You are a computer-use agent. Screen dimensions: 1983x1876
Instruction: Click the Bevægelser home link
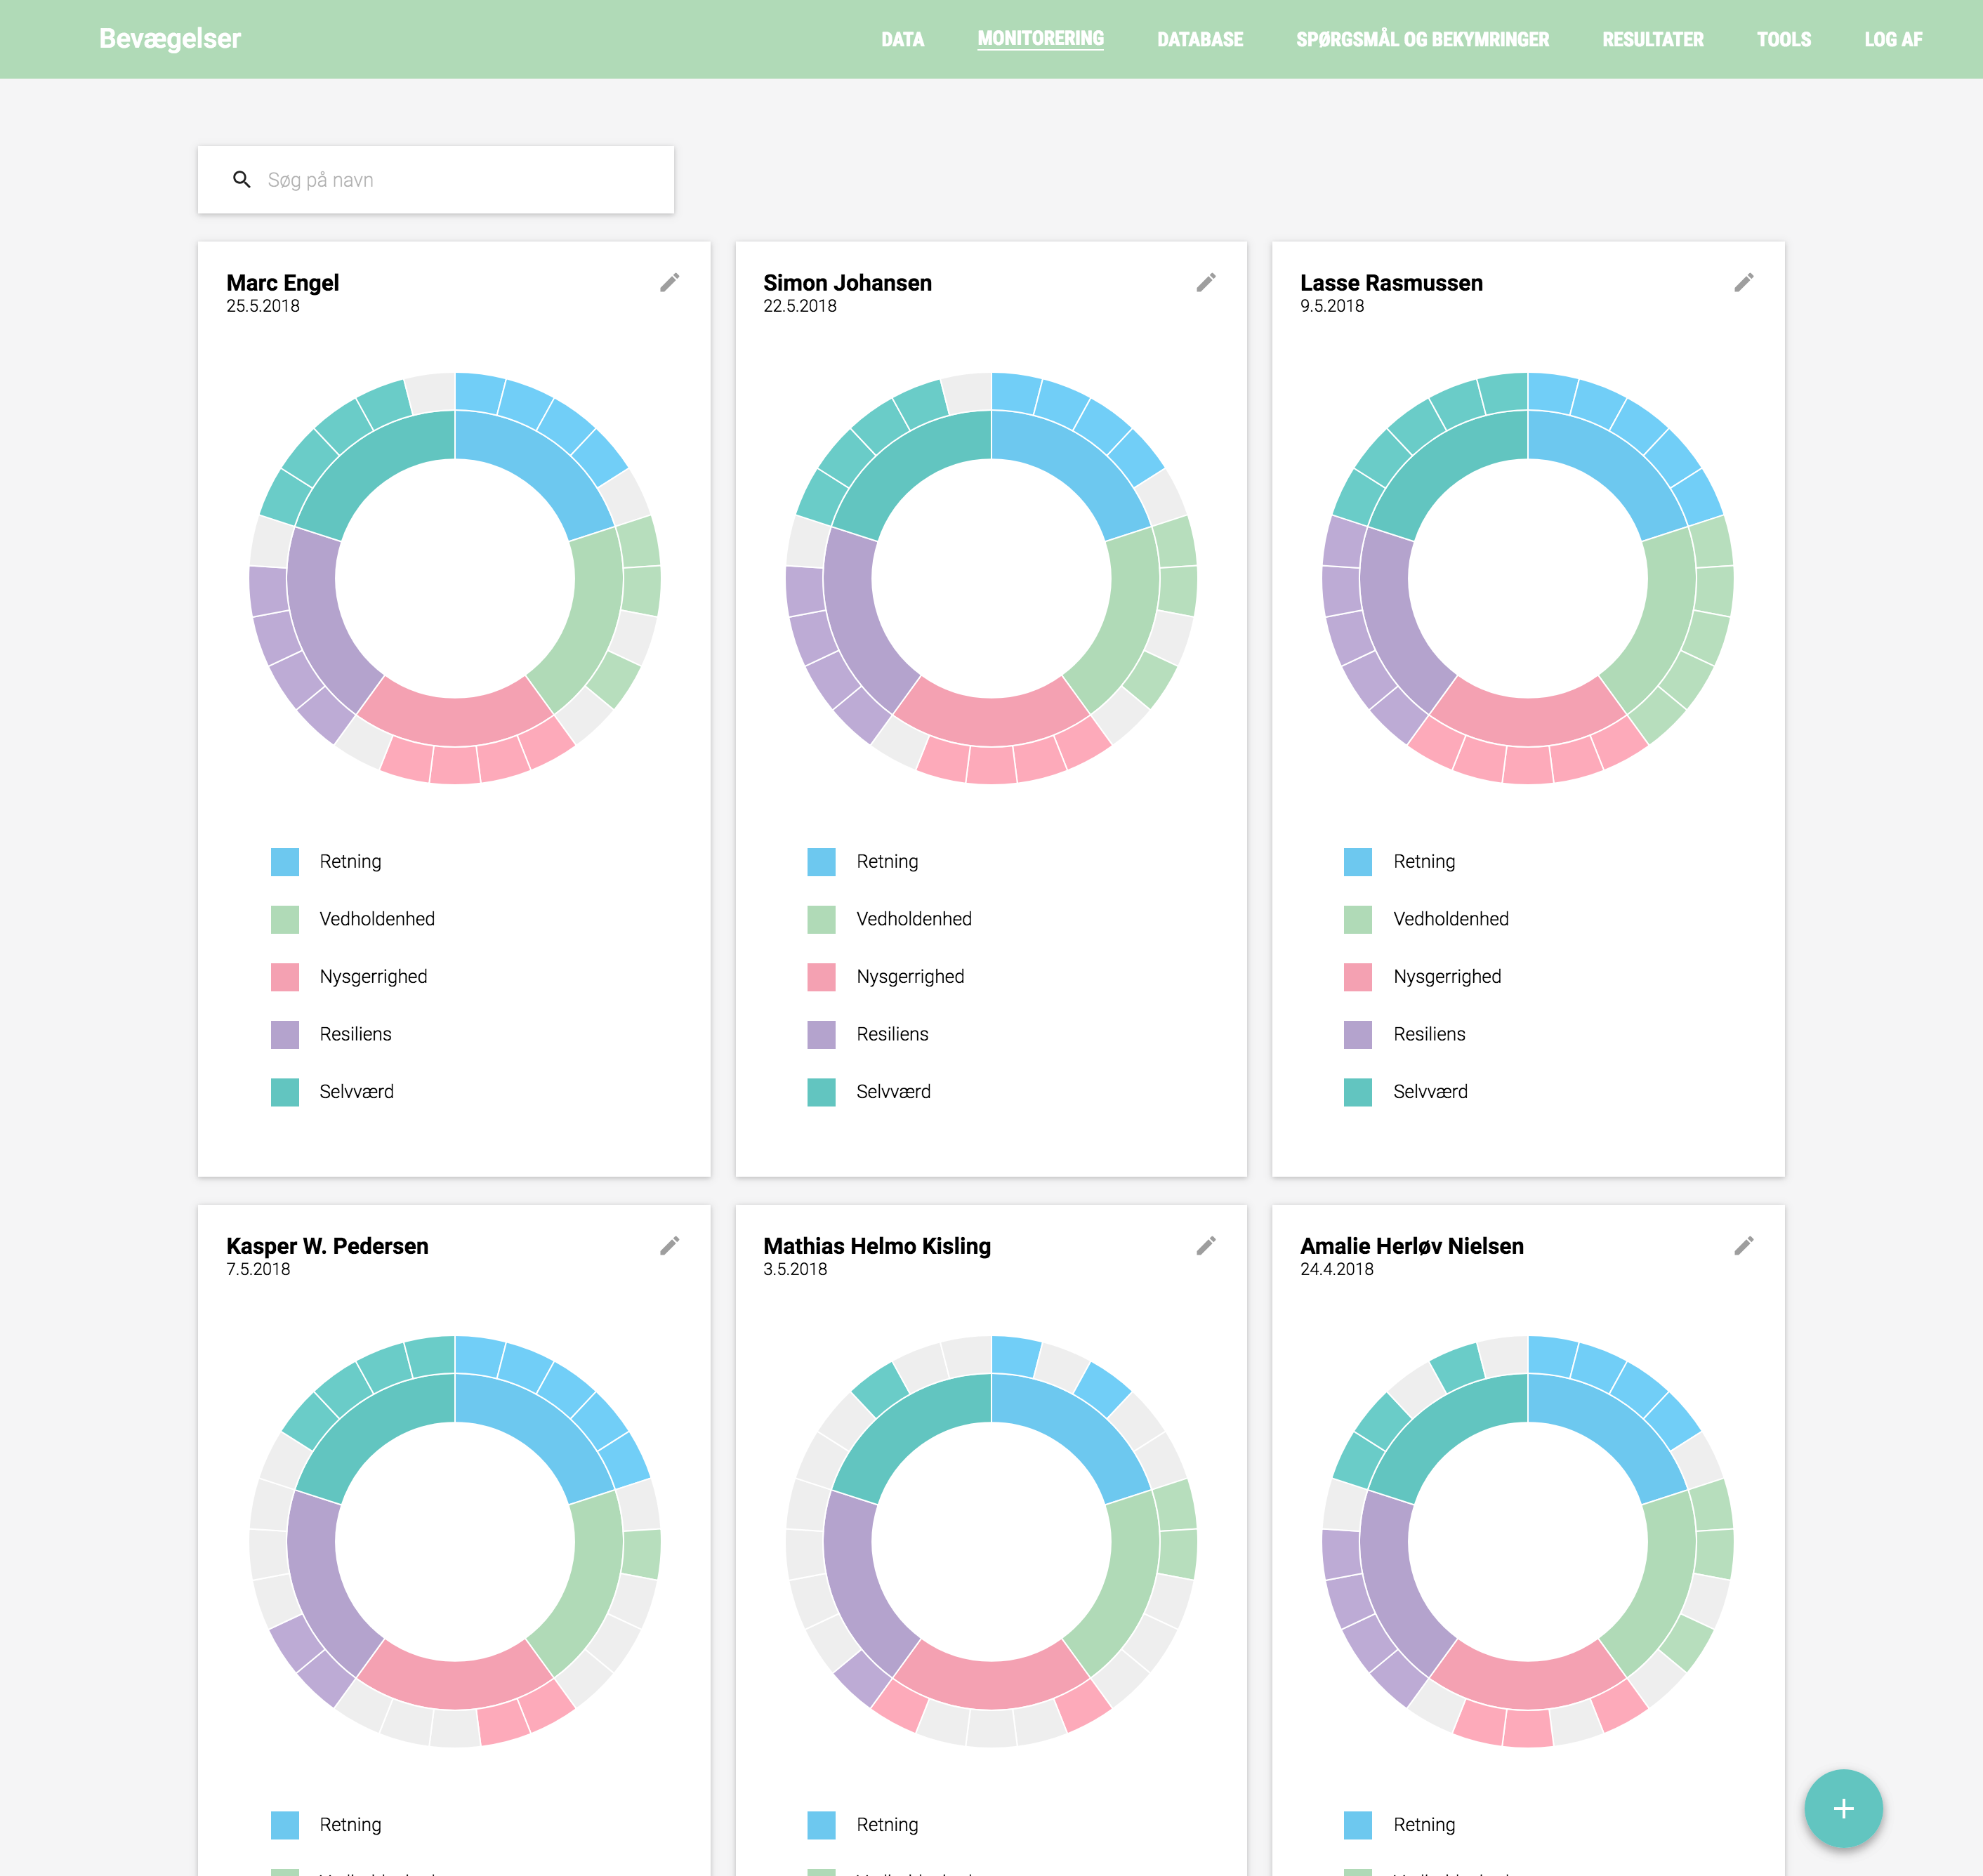pos(170,38)
